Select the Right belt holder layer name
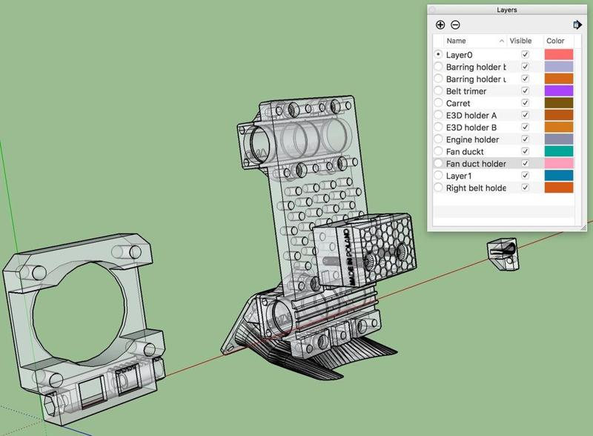Image resolution: width=593 pixels, height=436 pixels. pyautogui.click(x=476, y=188)
